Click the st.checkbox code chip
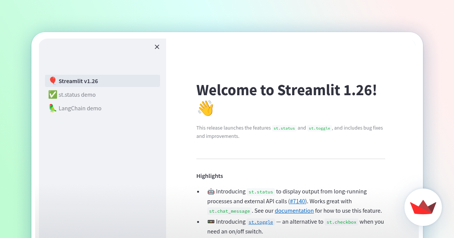The width and height of the screenshot is (454, 238). point(341,222)
